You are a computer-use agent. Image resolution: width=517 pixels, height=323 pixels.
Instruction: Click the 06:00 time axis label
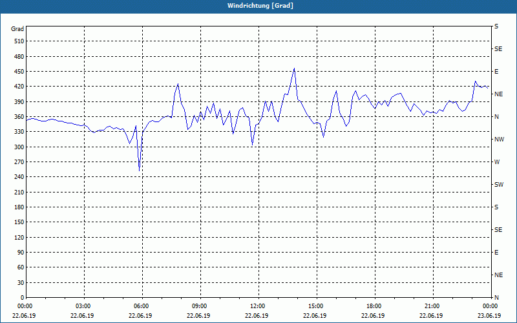(142, 306)
